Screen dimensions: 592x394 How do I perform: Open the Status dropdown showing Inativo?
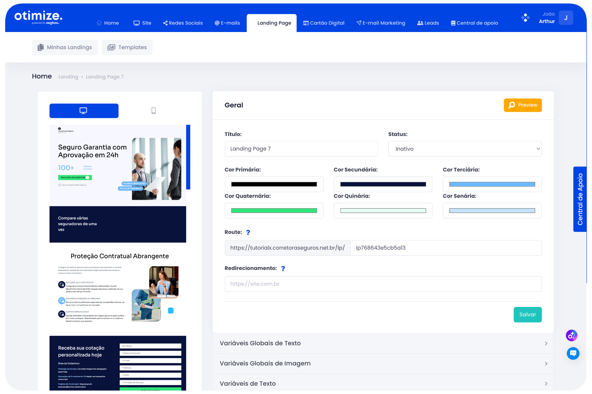[465, 149]
